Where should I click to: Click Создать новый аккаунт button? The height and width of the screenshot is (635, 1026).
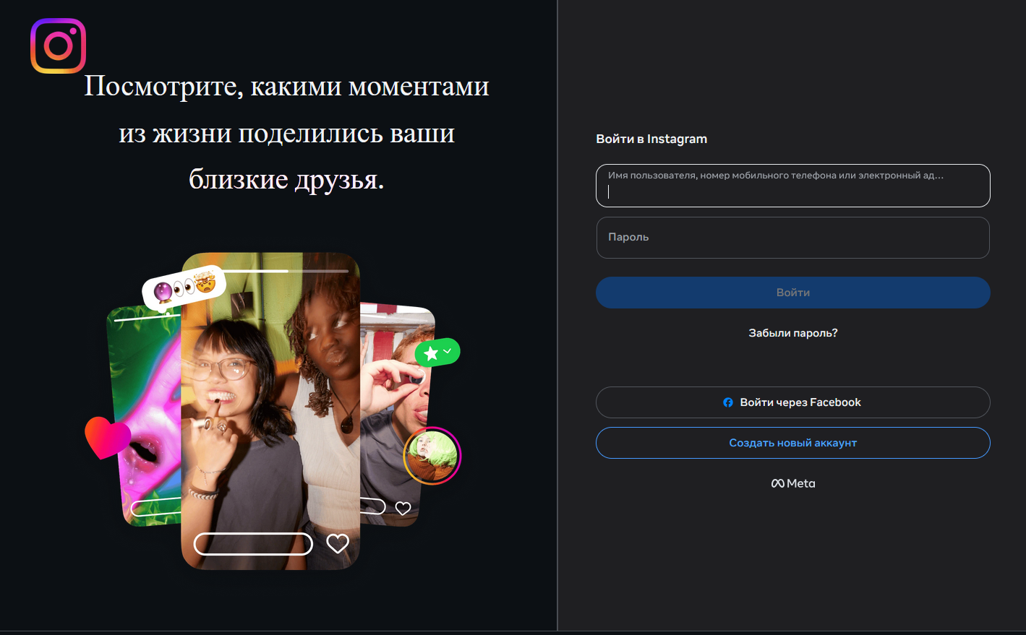(793, 443)
